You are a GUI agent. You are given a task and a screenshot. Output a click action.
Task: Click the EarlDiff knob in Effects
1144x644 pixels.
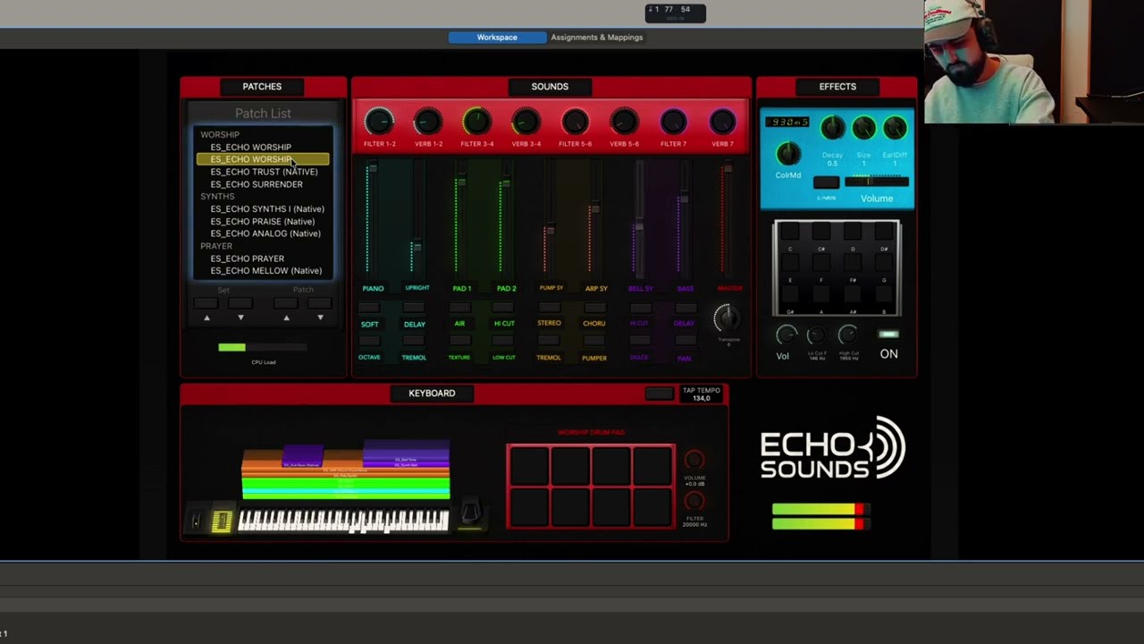click(895, 129)
